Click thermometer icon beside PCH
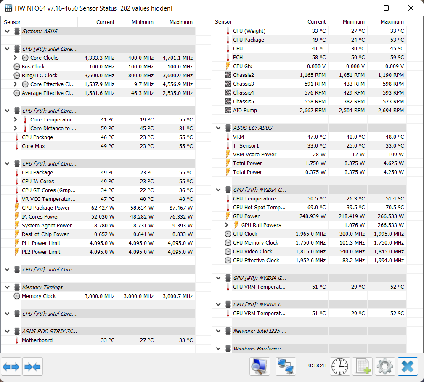Viewport: 424px width, 382px height. [x=228, y=58]
